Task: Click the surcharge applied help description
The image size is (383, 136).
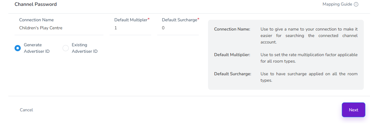Action: (x=309, y=77)
